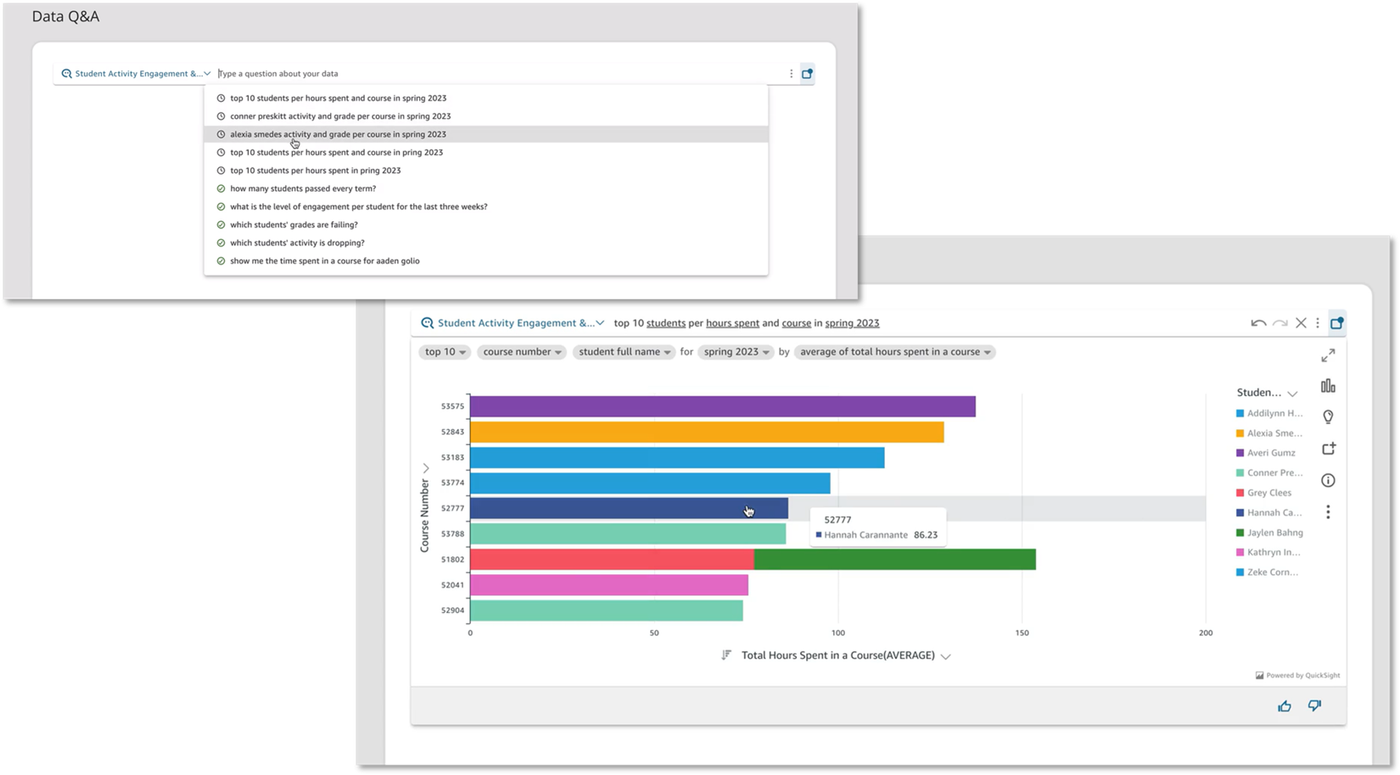
Task: Click the sort icon below the chart
Action: coord(726,655)
